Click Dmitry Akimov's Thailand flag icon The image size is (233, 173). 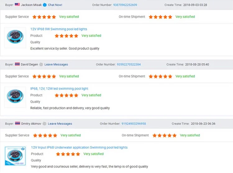pos(17,124)
